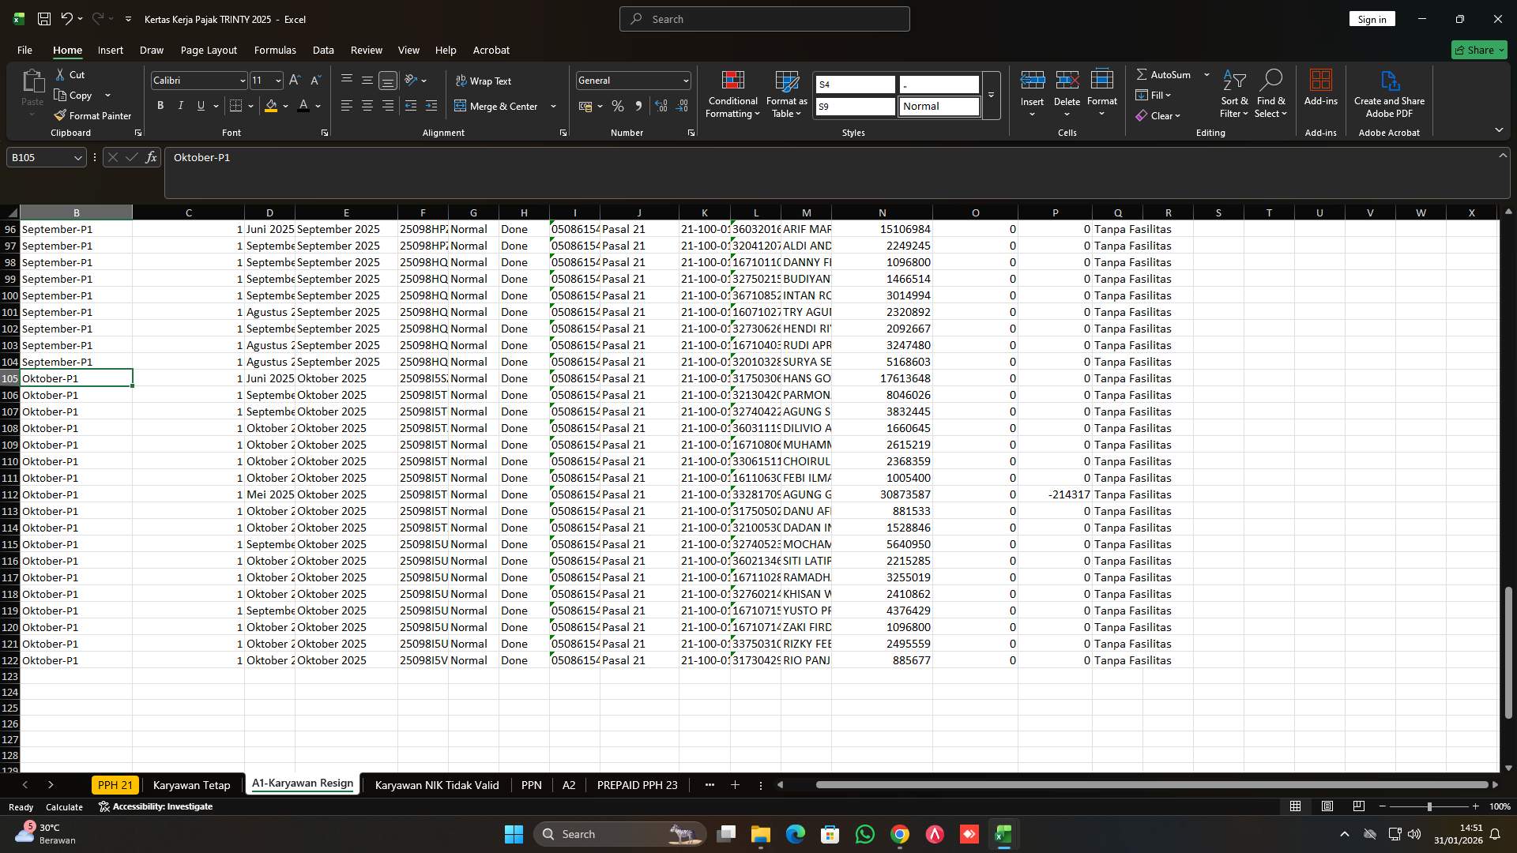Click the Conditional Formatting icon
This screenshot has width=1517, height=853.
[x=732, y=80]
